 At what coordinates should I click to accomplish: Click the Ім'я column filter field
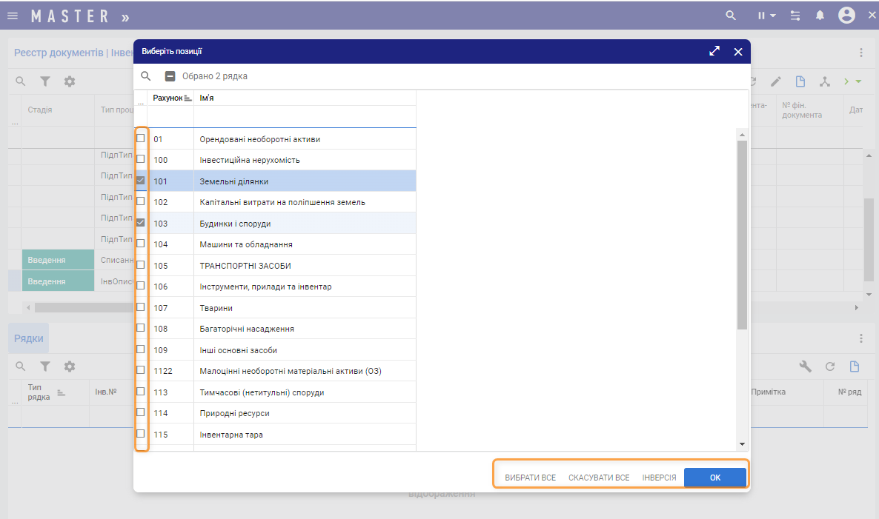(304, 117)
